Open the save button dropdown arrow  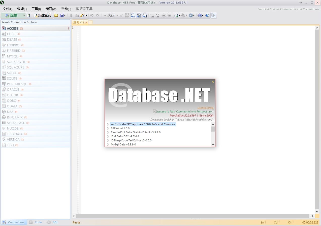[65, 15]
